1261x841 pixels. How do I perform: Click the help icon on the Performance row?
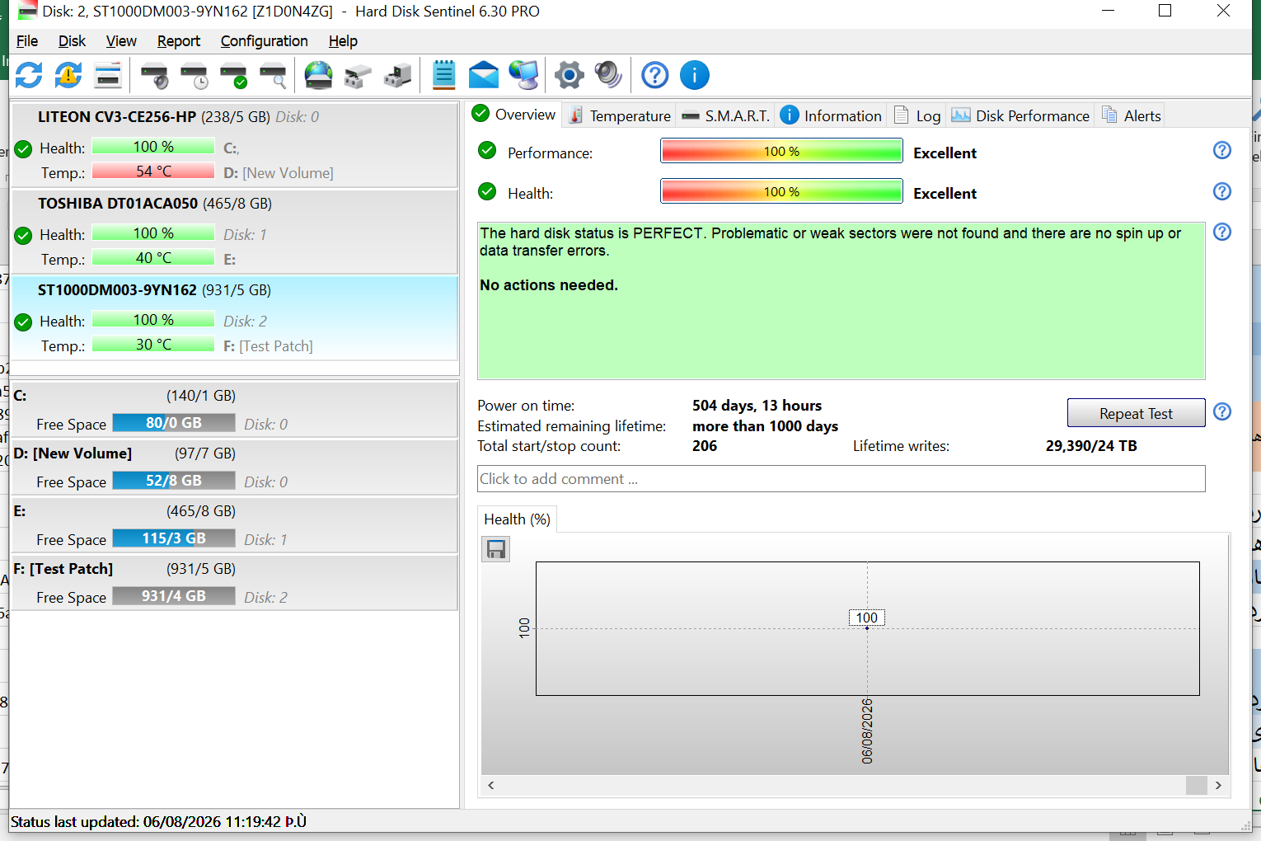[x=1222, y=150]
